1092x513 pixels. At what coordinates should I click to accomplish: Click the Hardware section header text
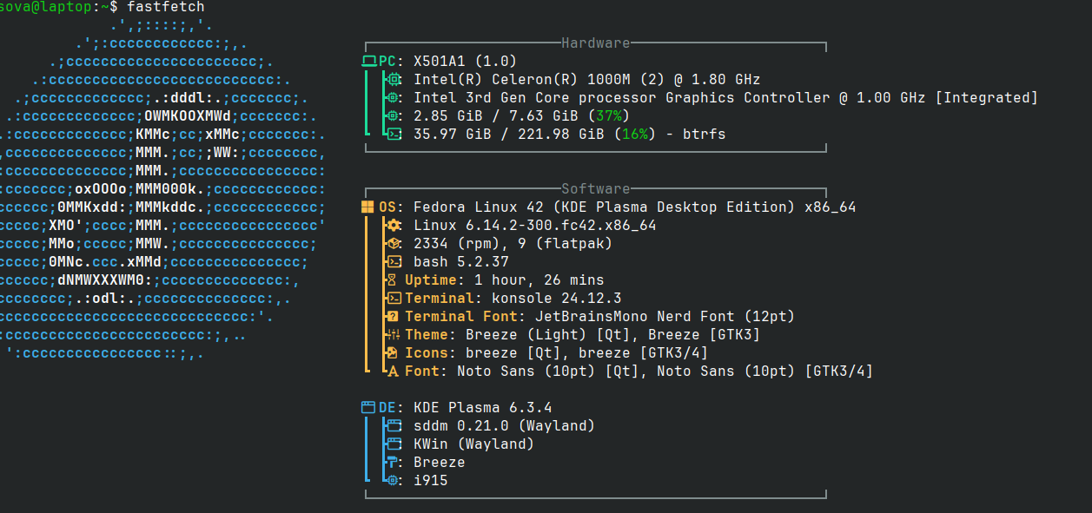596,43
